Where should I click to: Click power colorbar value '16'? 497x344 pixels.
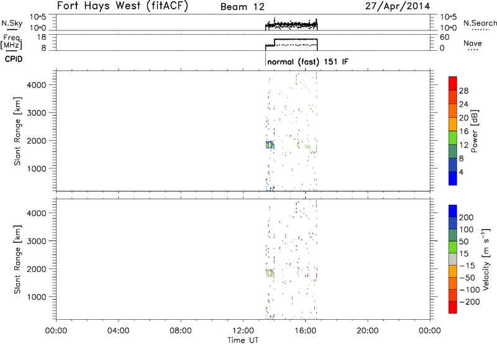pyautogui.click(x=463, y=132)
